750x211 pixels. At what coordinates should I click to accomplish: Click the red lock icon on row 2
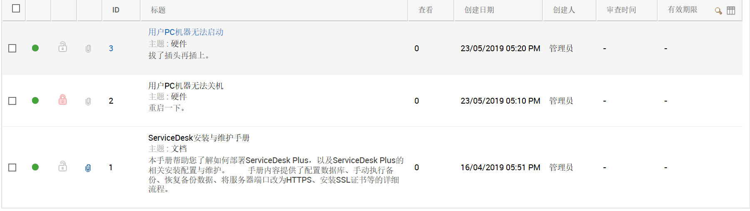63,100
